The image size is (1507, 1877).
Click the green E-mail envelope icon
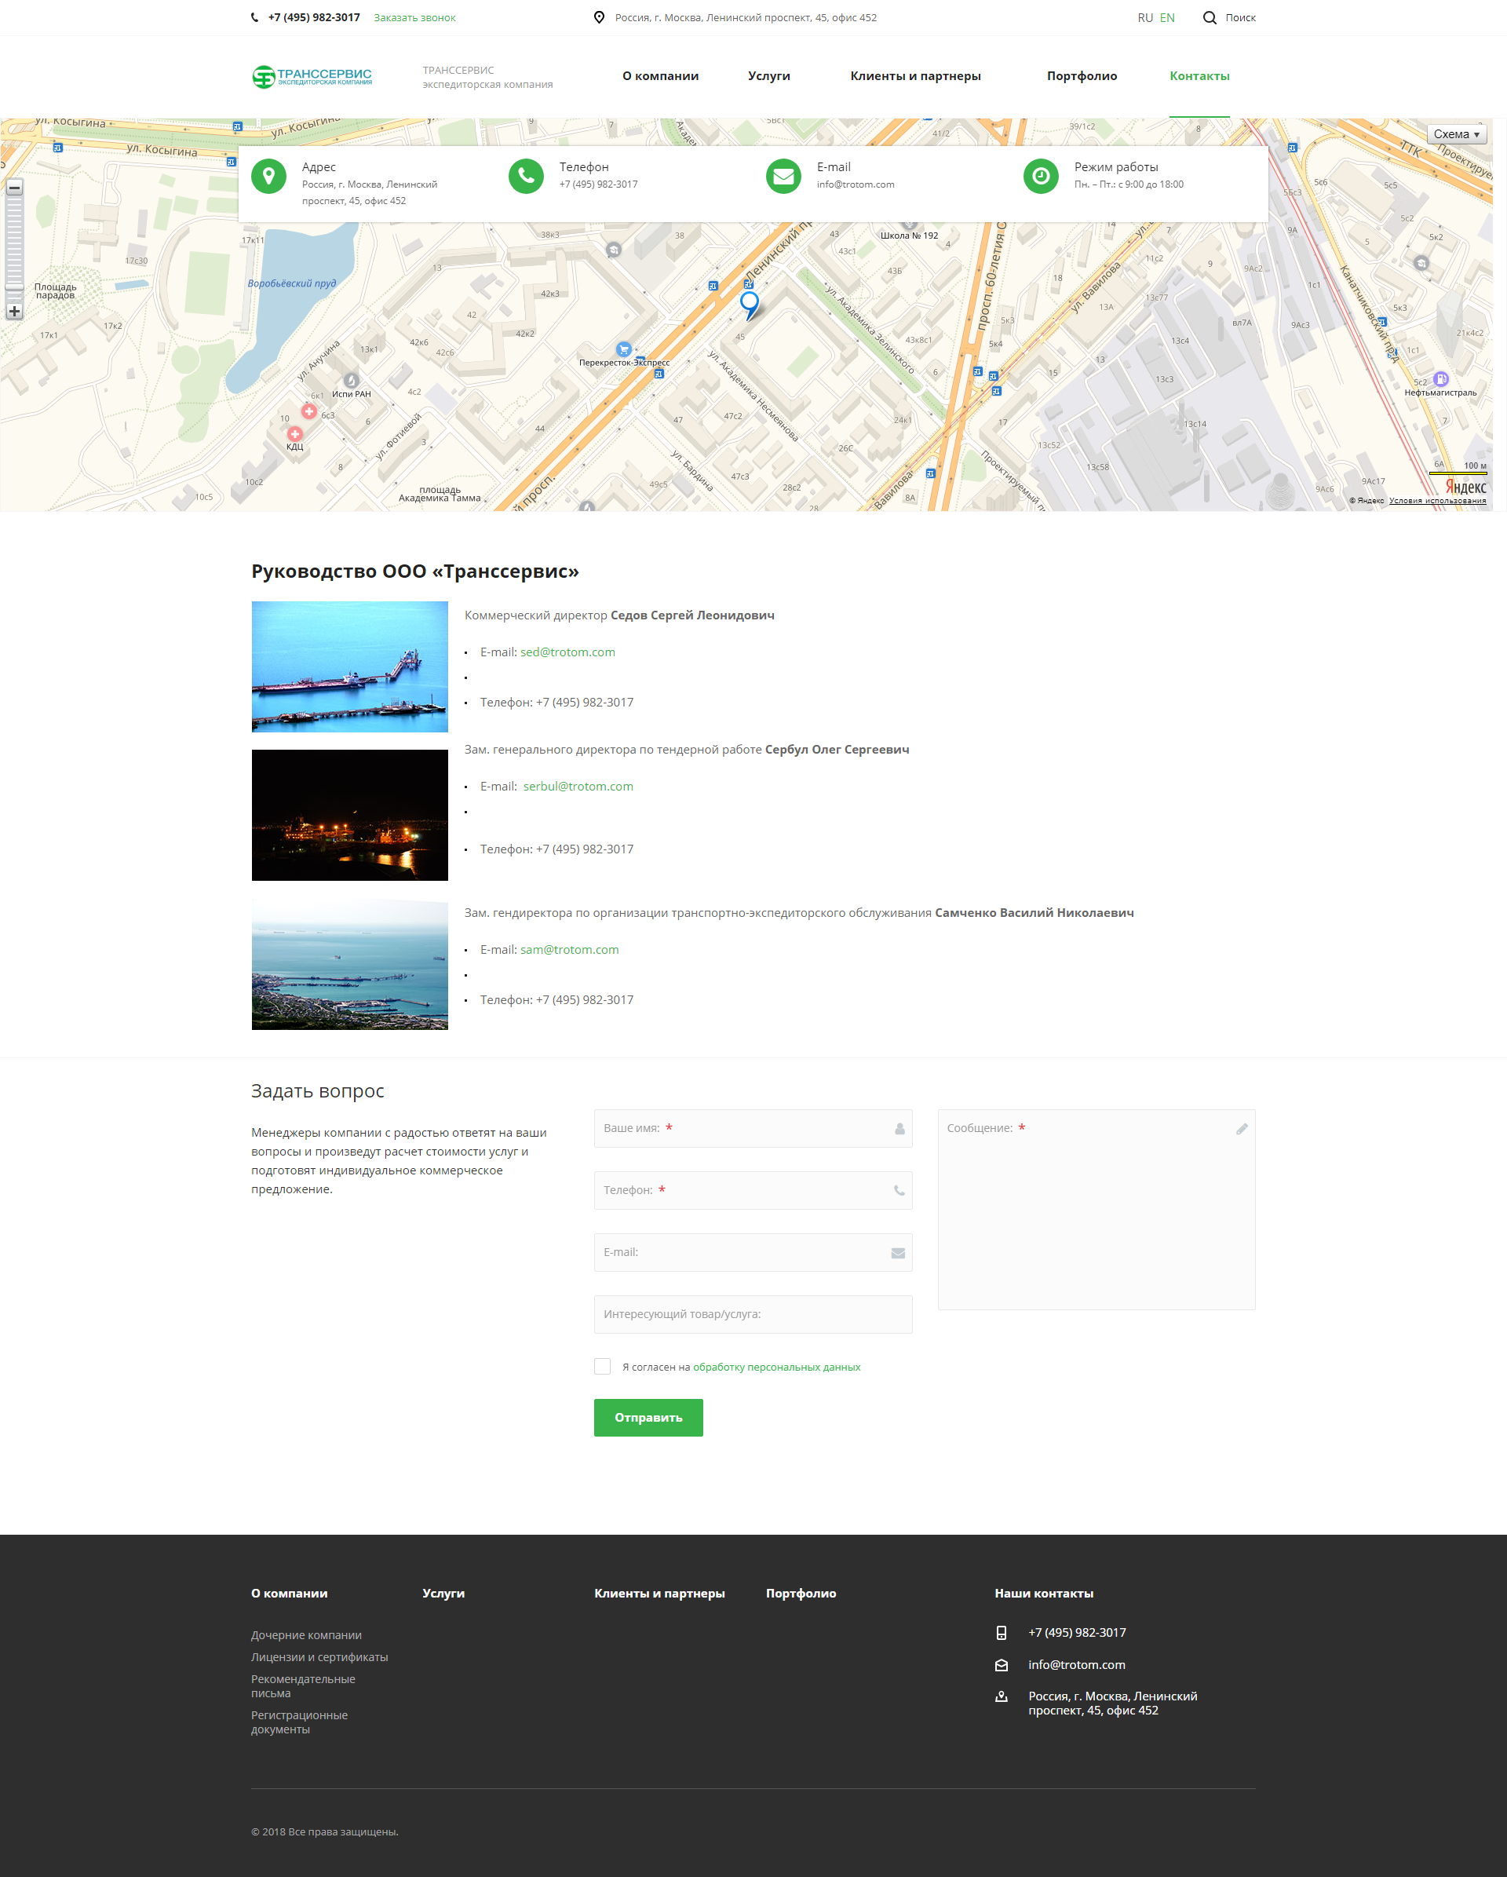[x=783, y=176]
